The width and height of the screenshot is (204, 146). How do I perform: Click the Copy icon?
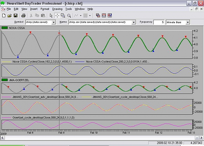click(37, 16)
